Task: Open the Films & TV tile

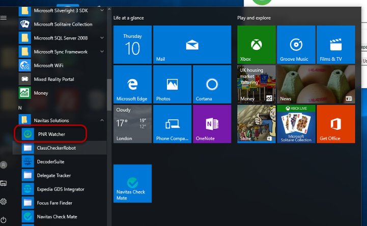Action: (x=336, y=45)
